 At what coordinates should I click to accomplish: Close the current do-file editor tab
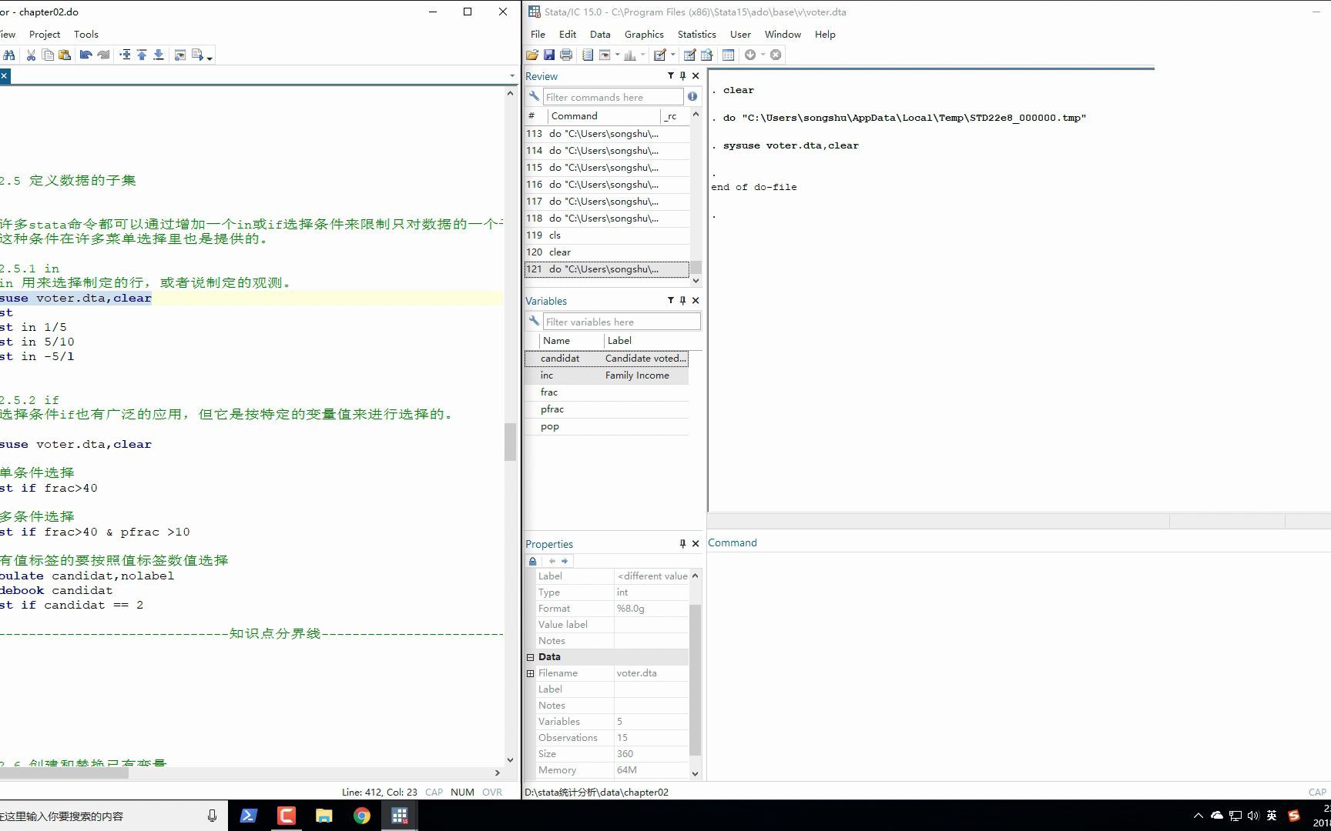4,75
